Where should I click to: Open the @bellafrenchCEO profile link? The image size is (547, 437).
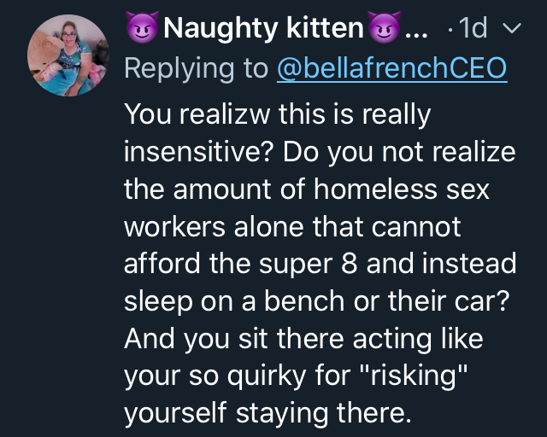pyautogui.click(x=392, y=68)
